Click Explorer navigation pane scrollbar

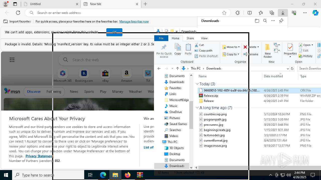tap(191, 115)
